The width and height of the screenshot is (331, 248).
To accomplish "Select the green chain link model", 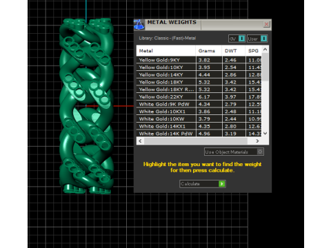I will click(86, 105).
